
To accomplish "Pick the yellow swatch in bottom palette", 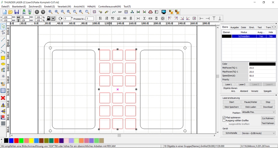I will (31, 141).
